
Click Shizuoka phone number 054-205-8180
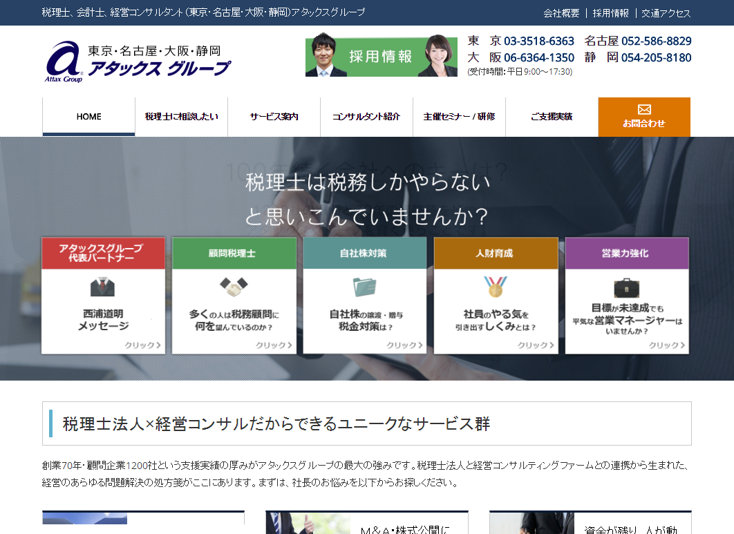point(657,57)
